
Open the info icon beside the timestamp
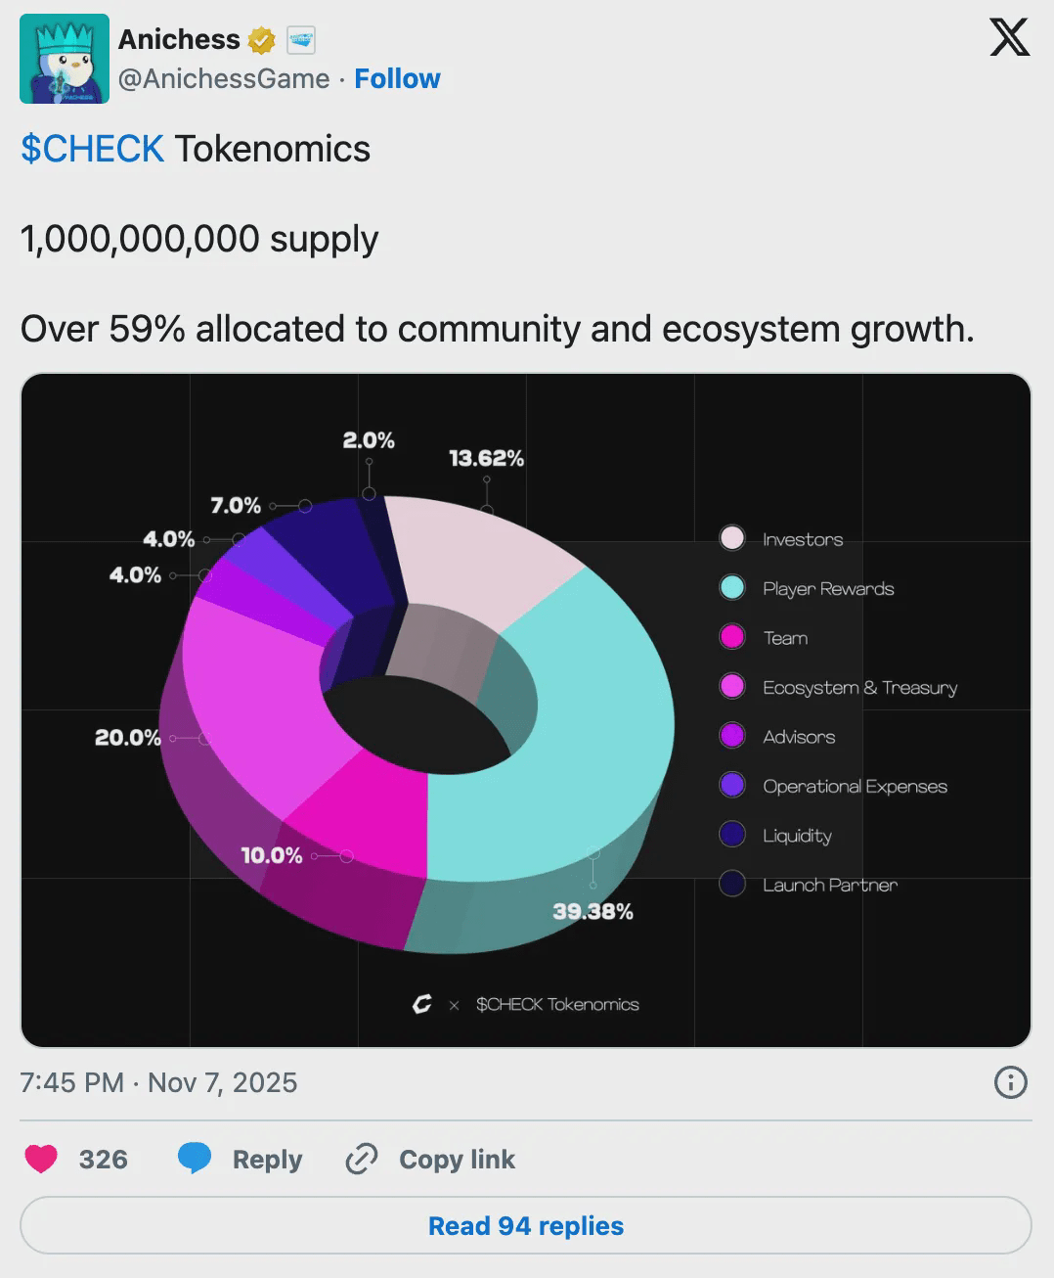(x=1010, y=1083)
